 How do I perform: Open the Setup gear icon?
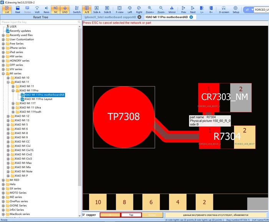pos(236,9)
